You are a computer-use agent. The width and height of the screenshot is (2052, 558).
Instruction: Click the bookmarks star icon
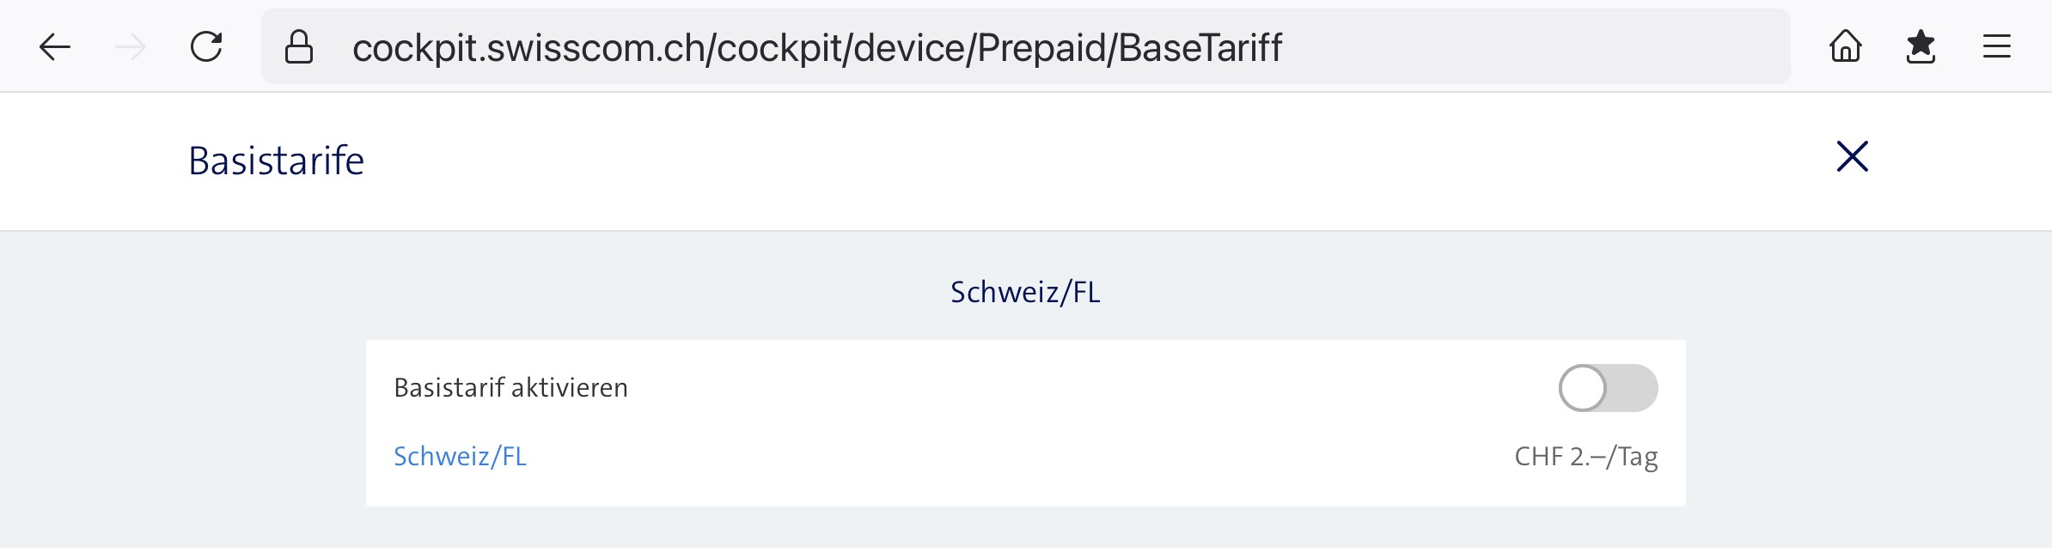[1921, 47]
